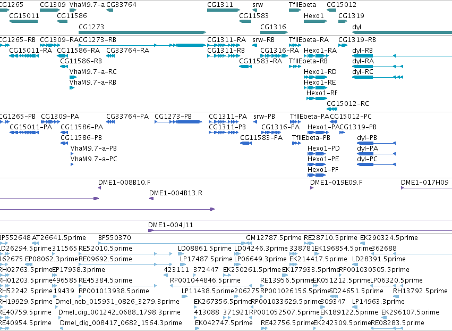Click the Hexo1-PF protein label
Viewport: 452px width, 331px height.
(x=322, y=170)
